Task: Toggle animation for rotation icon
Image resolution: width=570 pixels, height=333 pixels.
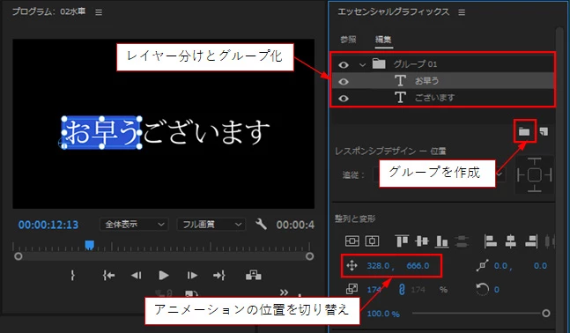Action: 482,289
